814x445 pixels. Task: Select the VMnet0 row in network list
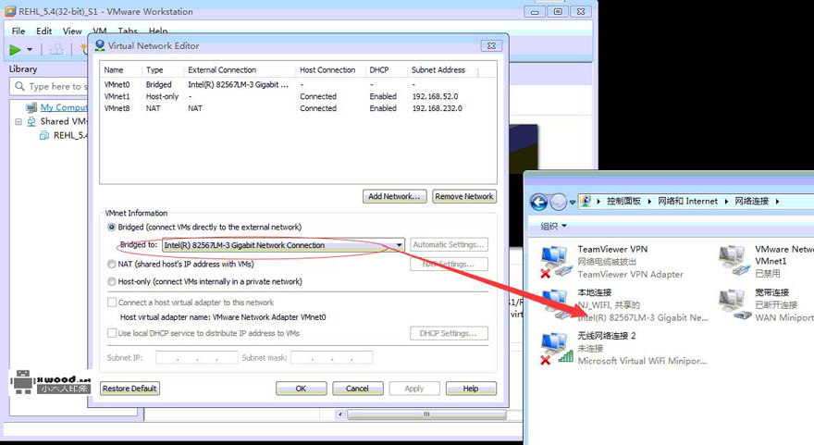298,84
